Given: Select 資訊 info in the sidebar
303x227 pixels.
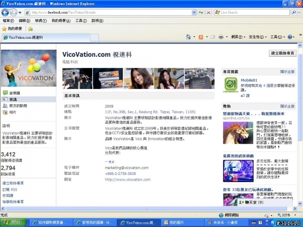Looking at the screenshot, I should 13,100.
